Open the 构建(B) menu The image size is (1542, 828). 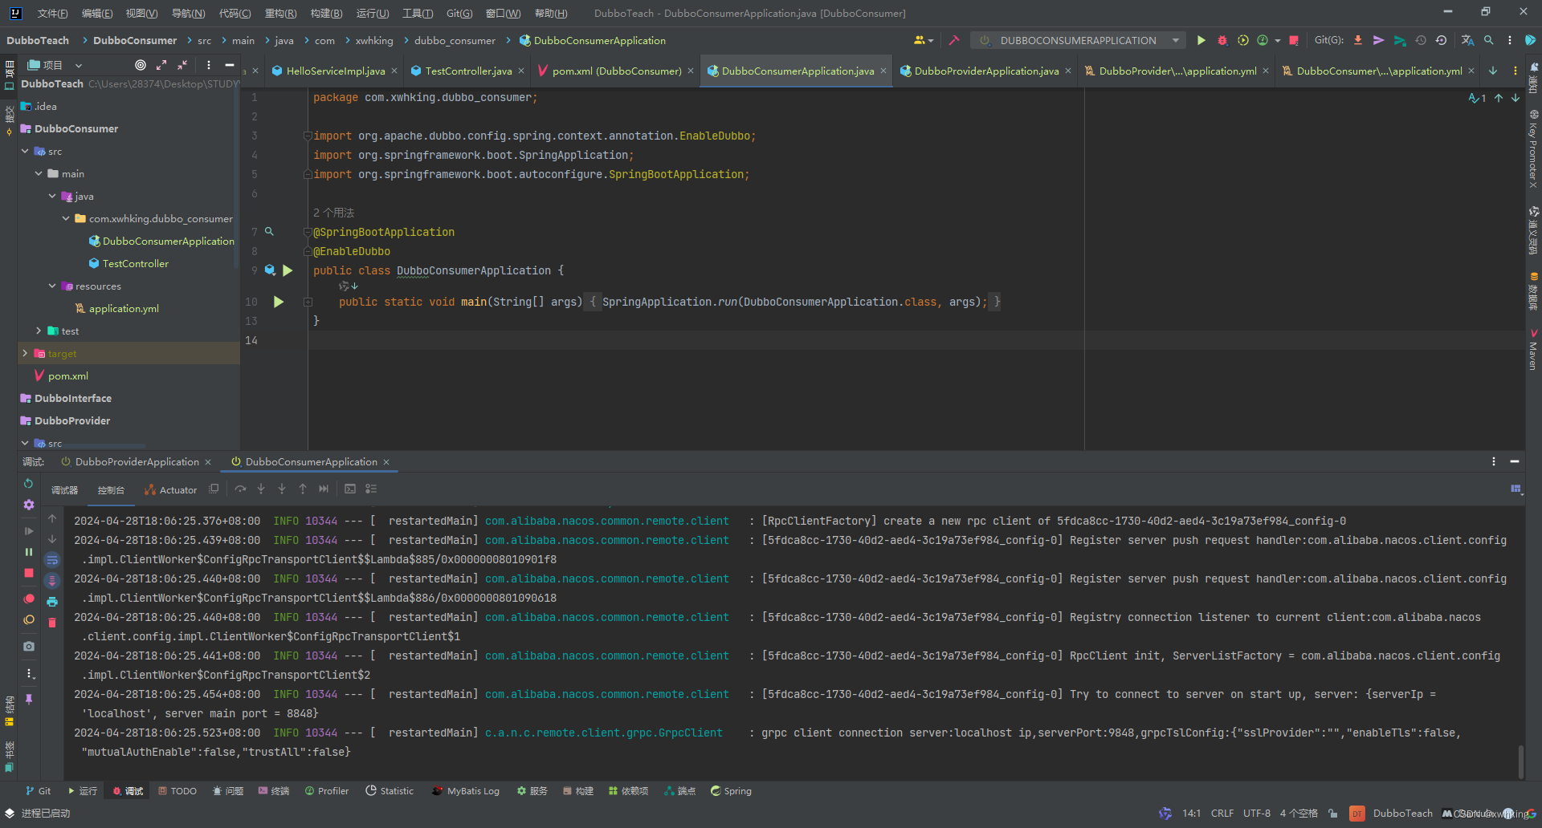point(326,13)
